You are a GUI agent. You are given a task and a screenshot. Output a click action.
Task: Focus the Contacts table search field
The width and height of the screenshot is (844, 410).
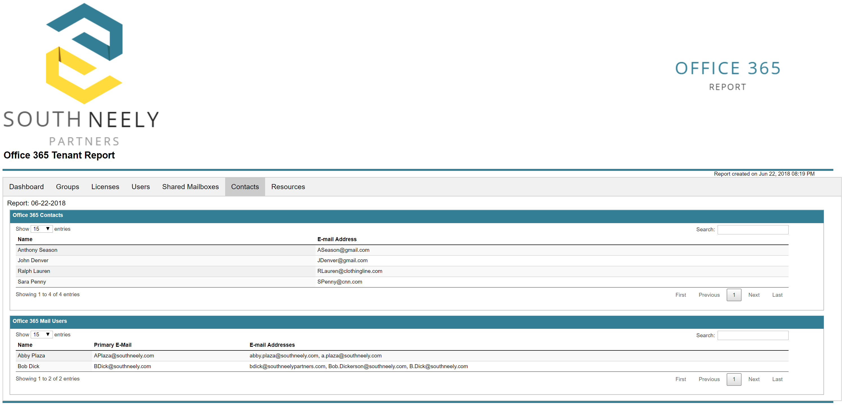753,229
